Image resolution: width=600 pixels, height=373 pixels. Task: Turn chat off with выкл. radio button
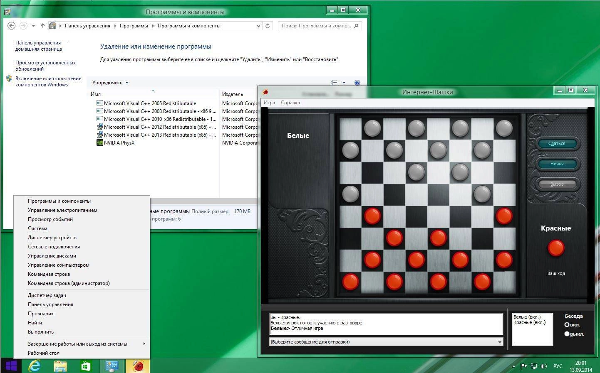click(567, 334)
